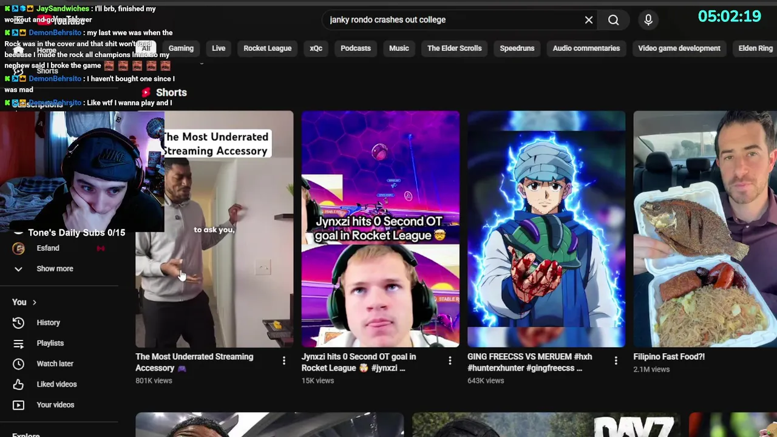Click the magnifying glass search button
This screenshot has height=437, width=777.
click(x=614, y=20)
